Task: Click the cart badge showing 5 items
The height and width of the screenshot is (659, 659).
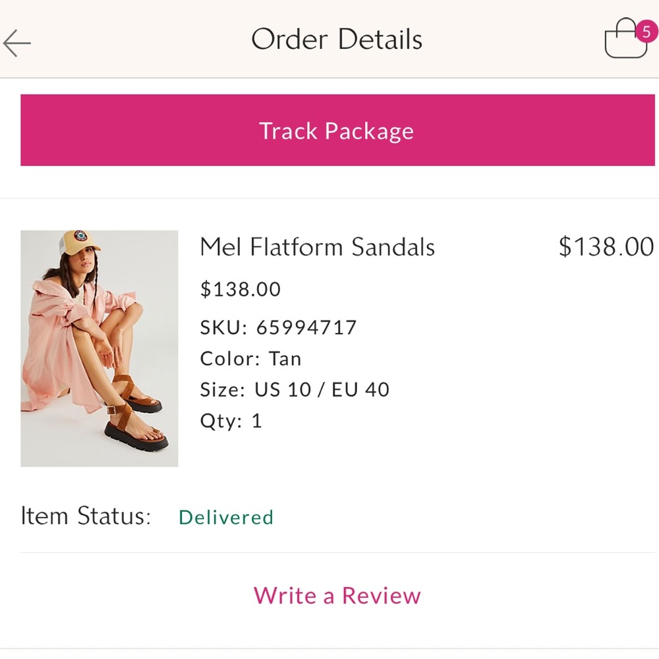Action: pyautogui.click(x=648, y=29)
